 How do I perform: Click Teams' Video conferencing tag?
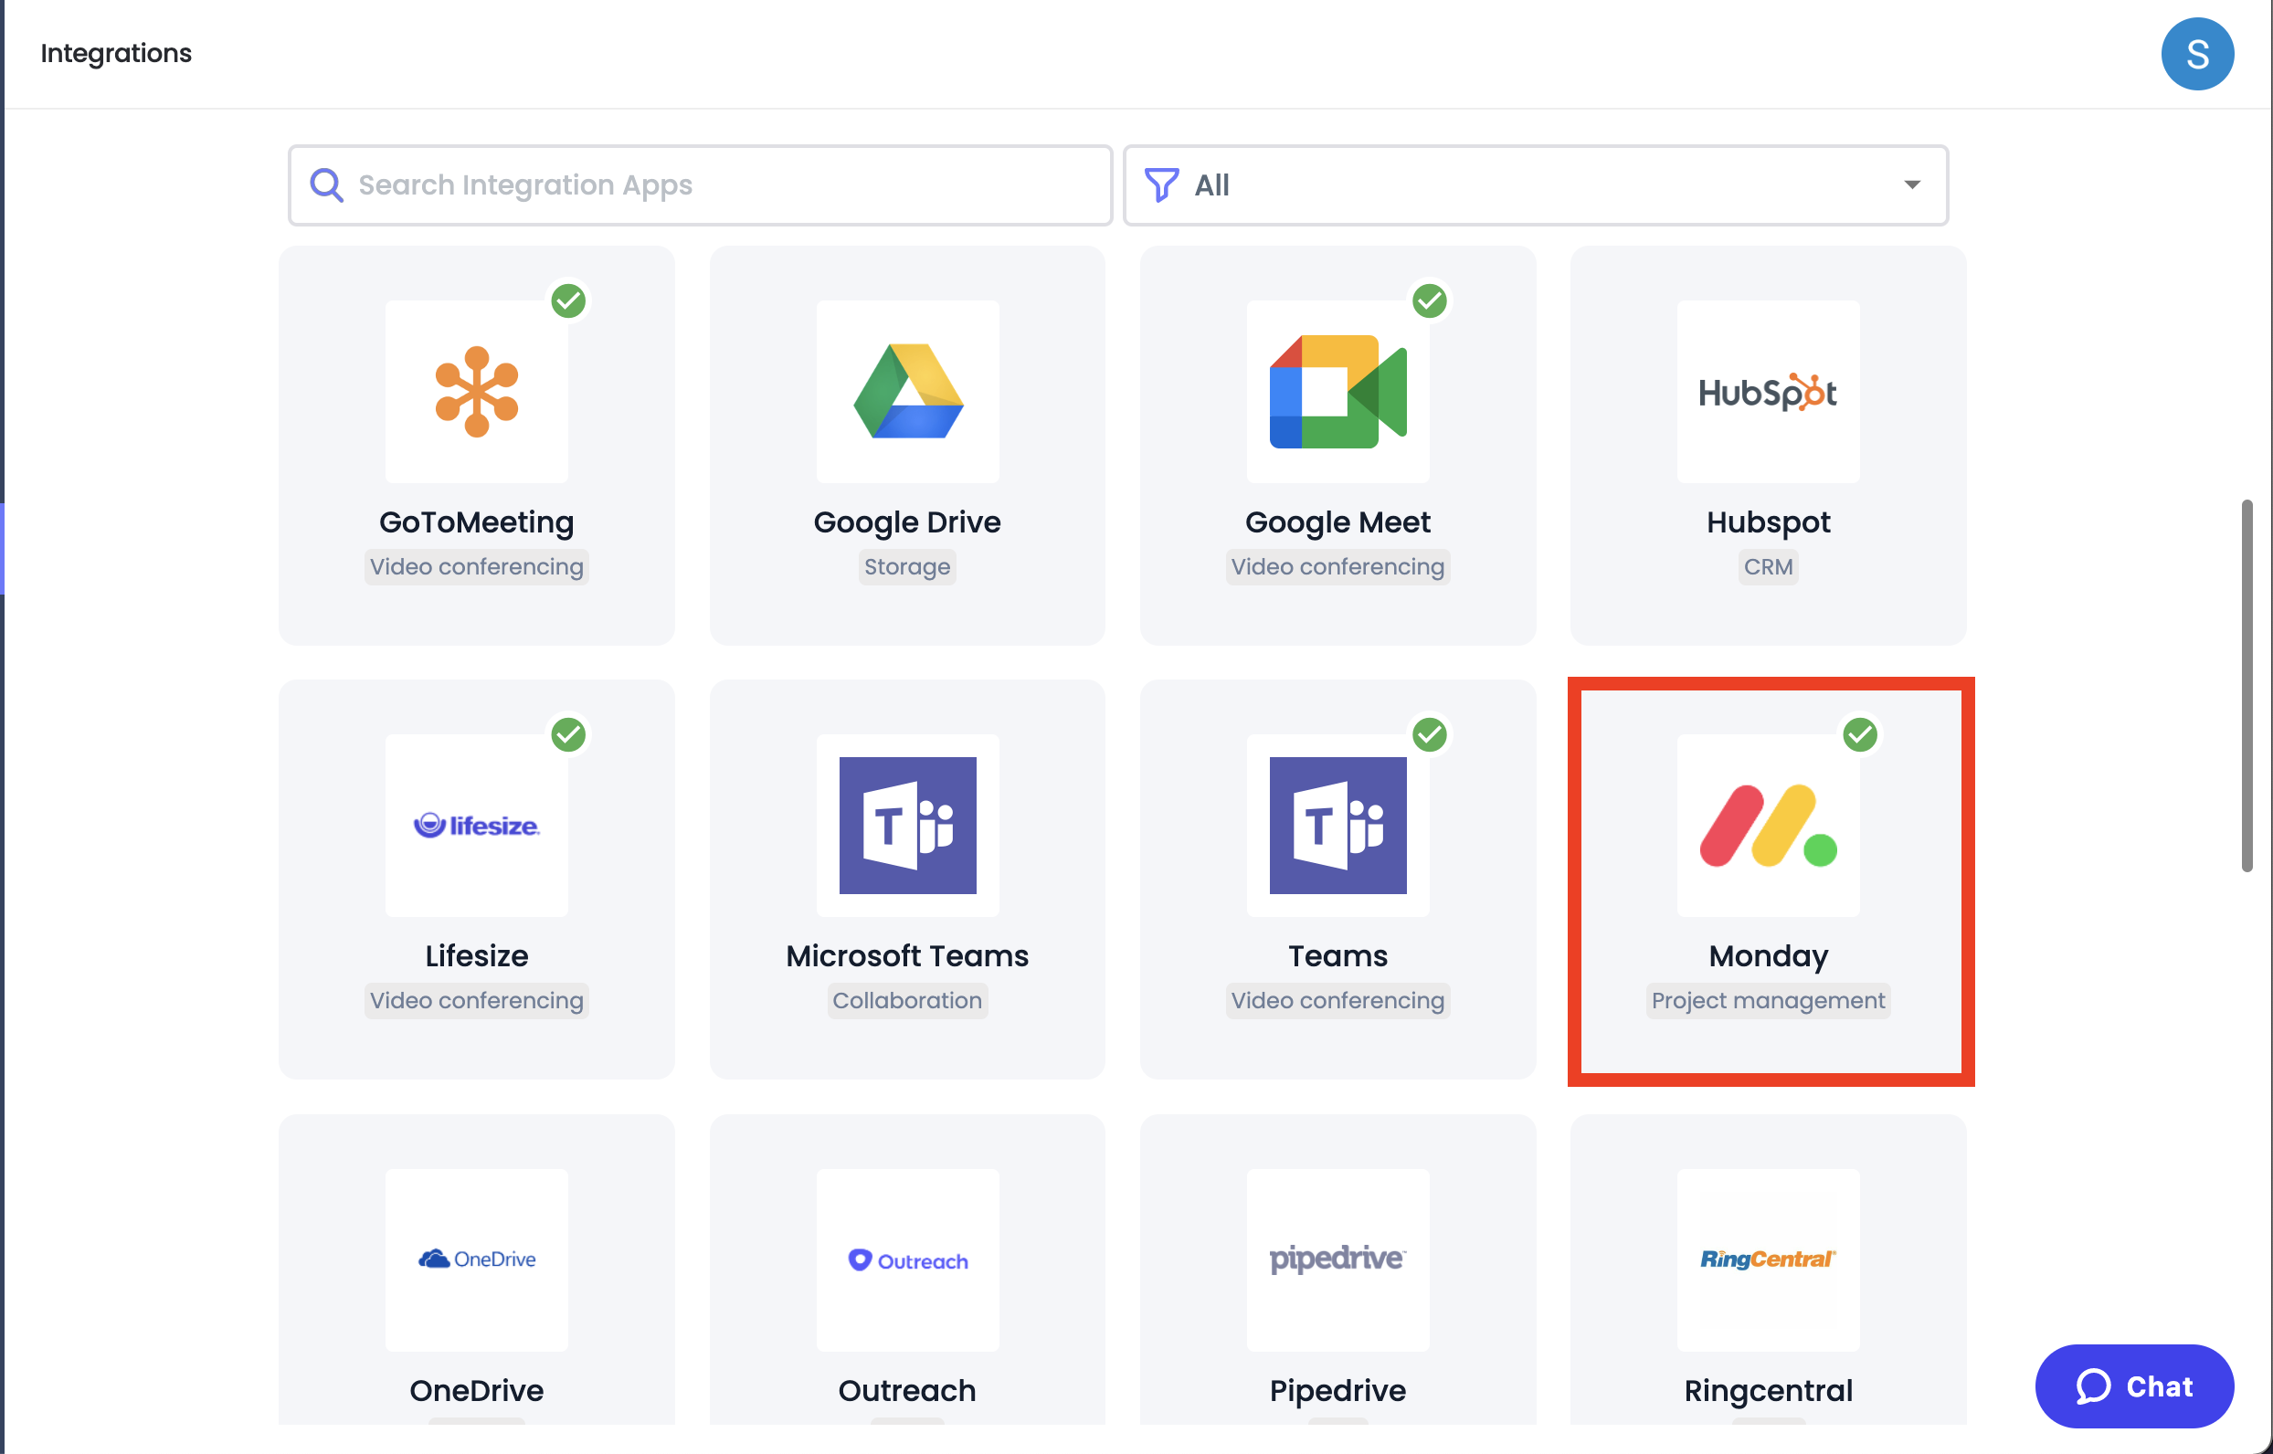(x=1338, y=1000)
